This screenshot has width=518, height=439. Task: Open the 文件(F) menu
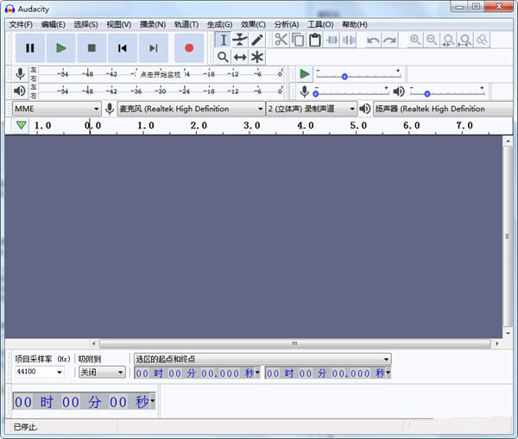point(21,24)
